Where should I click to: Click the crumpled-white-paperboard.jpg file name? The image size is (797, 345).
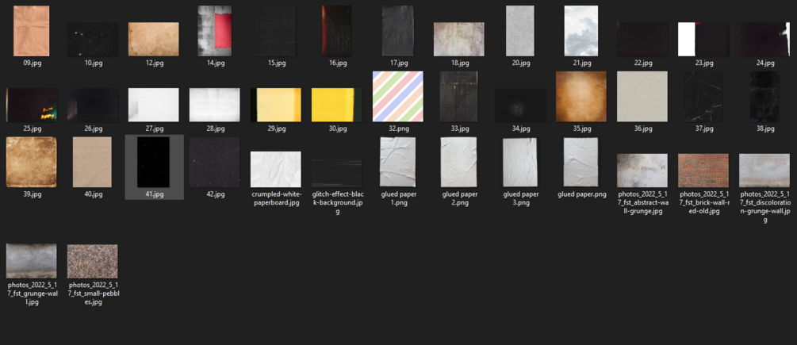click(x=275, y=198)
